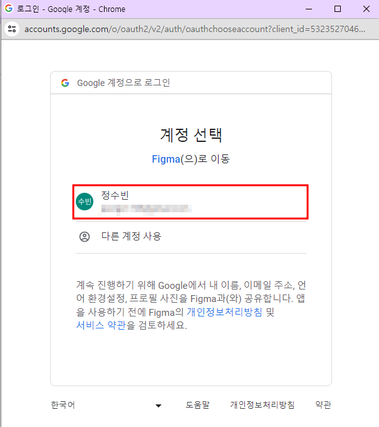The height and width of the screenshot is (427, 379).
Task: Click the address bar URL
Action: tap(195, 29)
